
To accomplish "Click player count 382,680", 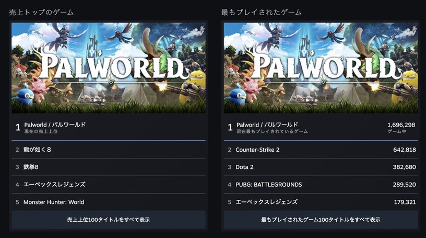I will 404,167.
